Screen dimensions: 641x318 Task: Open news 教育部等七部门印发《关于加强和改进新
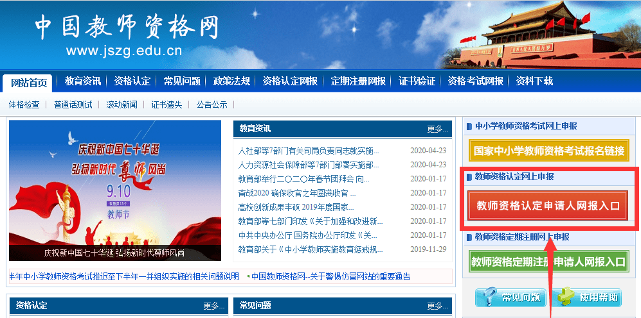tap(311, 221)
